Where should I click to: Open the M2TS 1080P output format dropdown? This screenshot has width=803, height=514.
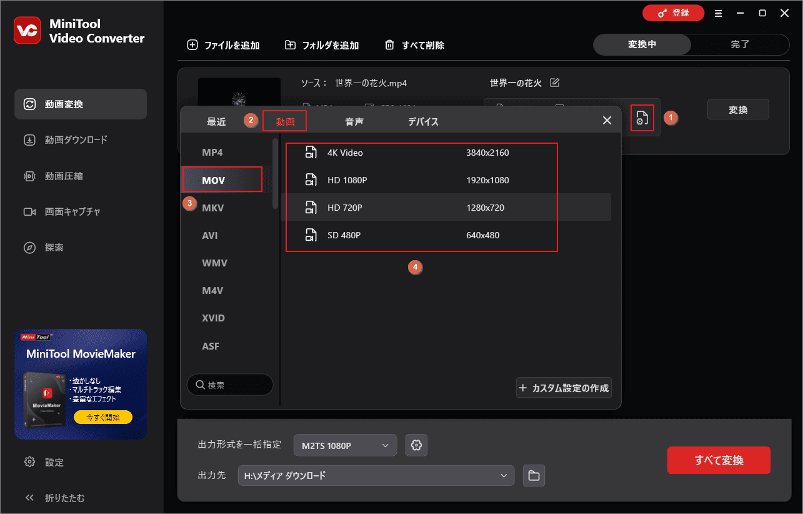(x=345, y=445)
